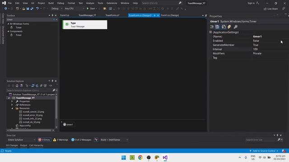
Task: Click Refresh icon in Solution Explorer
Action: click(x=37, y=85)
